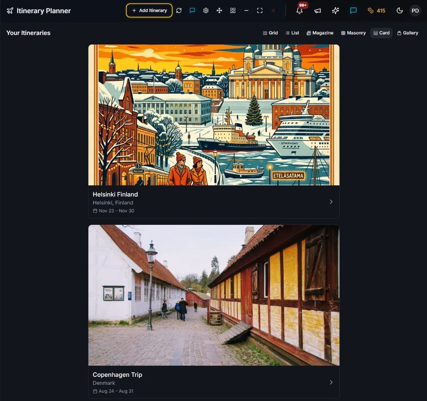This screenshot has height=401, width=427.
Task: Open notifications bell with 99+ badge
Action: pos(299,10)
